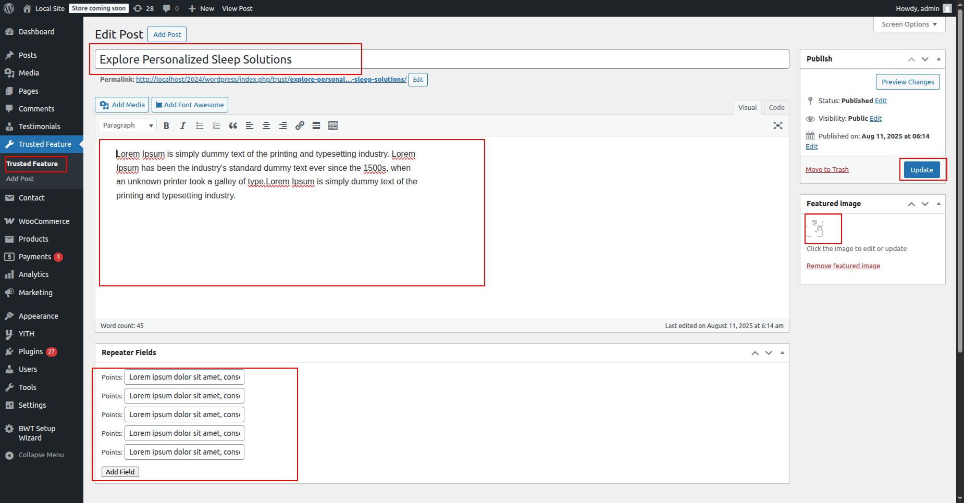The height and width of the screenshot is (503, 964).
Task: Click the Remove featured image link
Action: (x=843, y=266)
